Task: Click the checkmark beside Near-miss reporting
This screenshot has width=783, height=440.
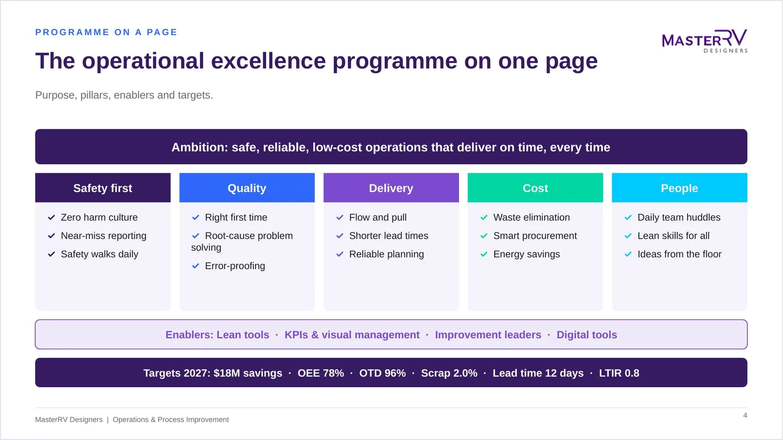Action: [x=51, y=236]
